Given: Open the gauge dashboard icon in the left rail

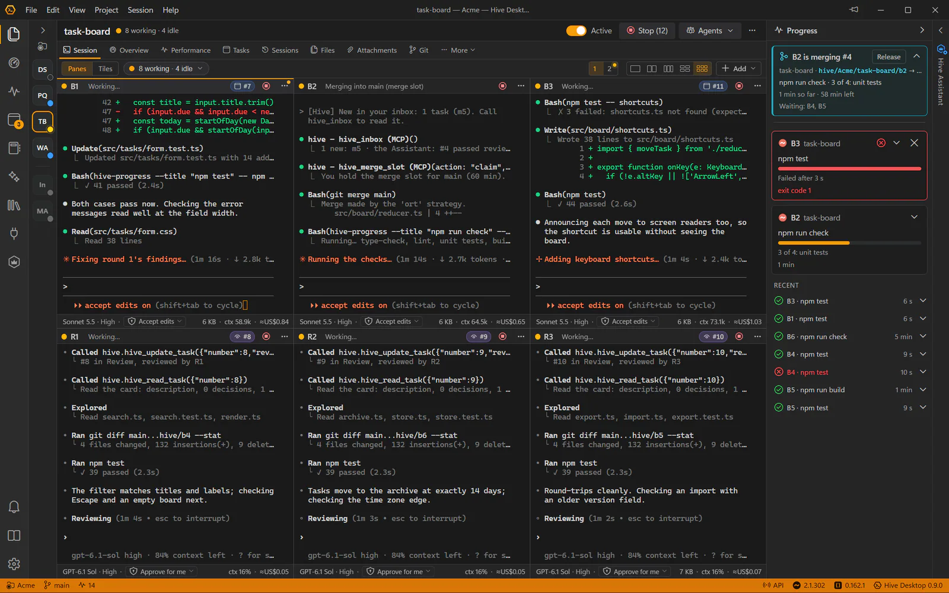Looking at the screenshot, I should pos(14,63).
